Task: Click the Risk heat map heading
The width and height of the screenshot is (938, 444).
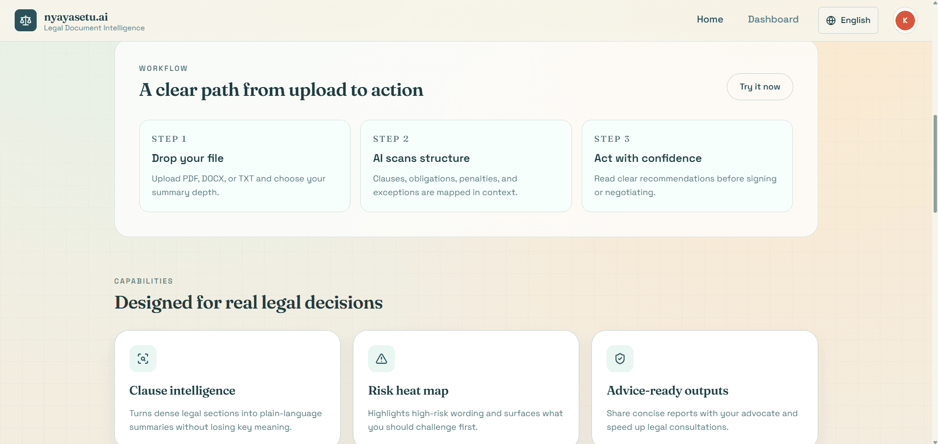Action: (408, 391)
